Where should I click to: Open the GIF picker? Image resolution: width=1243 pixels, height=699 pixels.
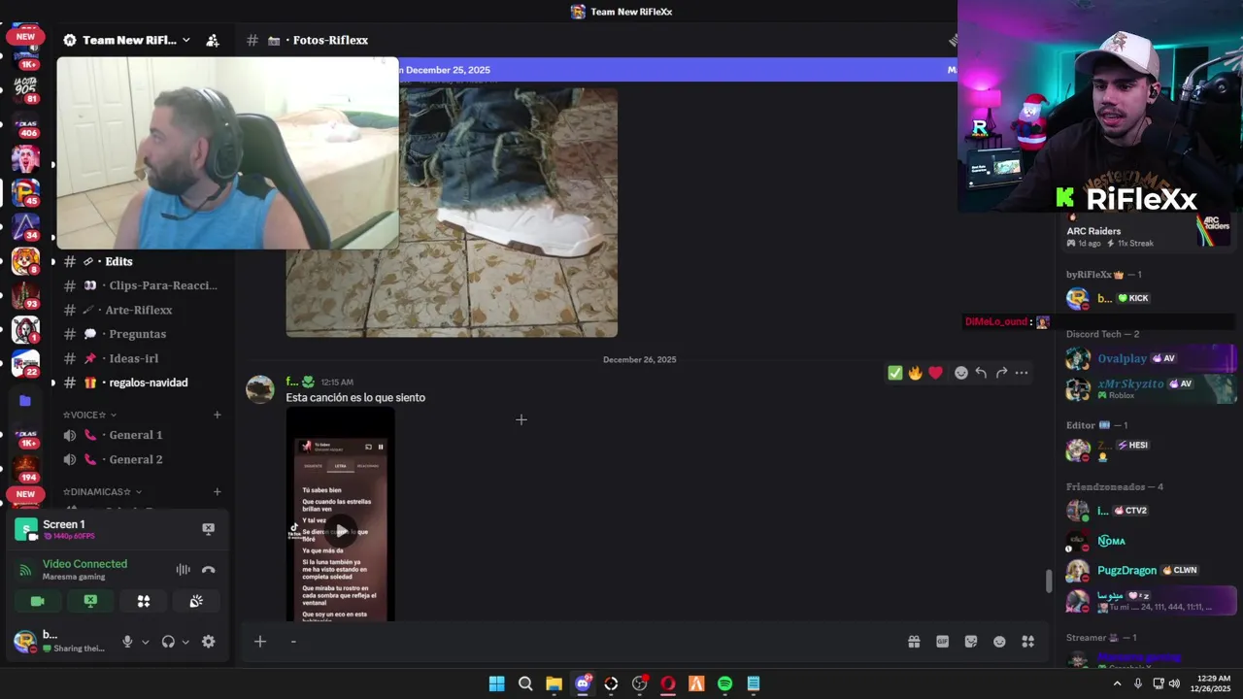coord(942,642)
